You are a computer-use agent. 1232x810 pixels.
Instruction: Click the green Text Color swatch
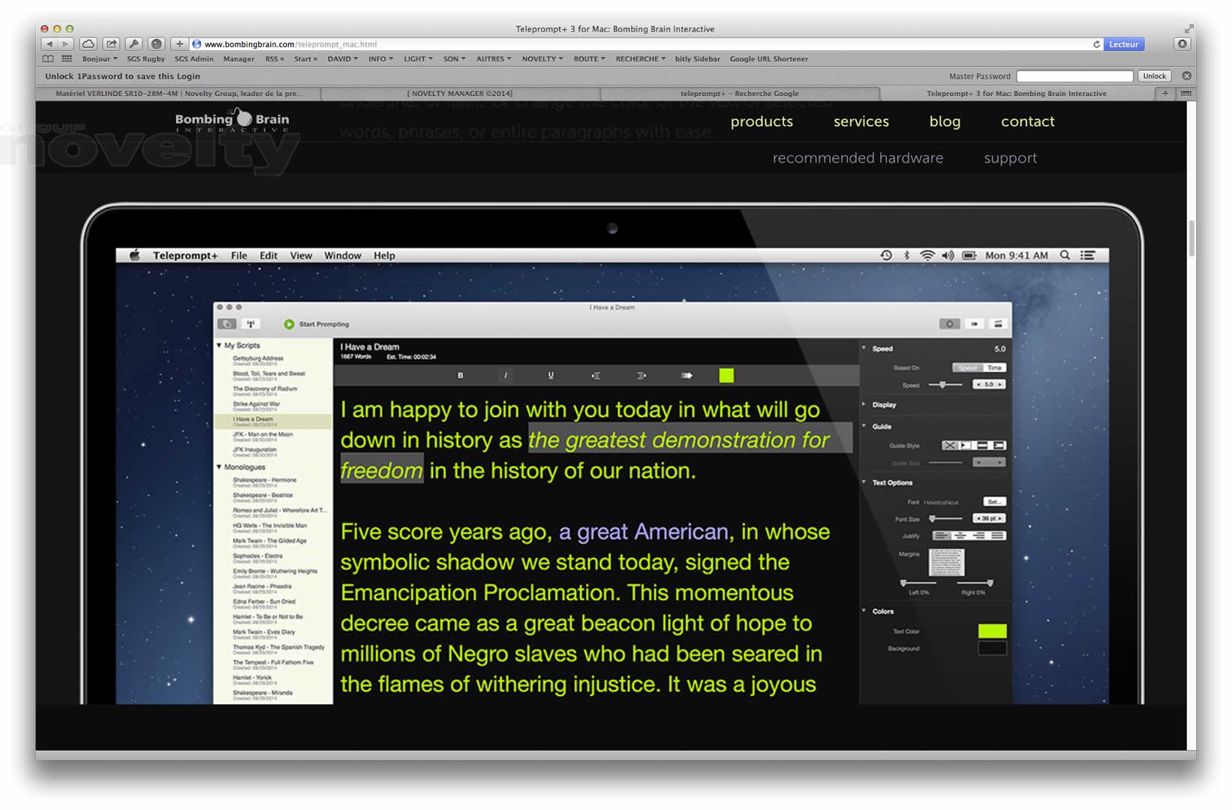click(x=992, y=631)
